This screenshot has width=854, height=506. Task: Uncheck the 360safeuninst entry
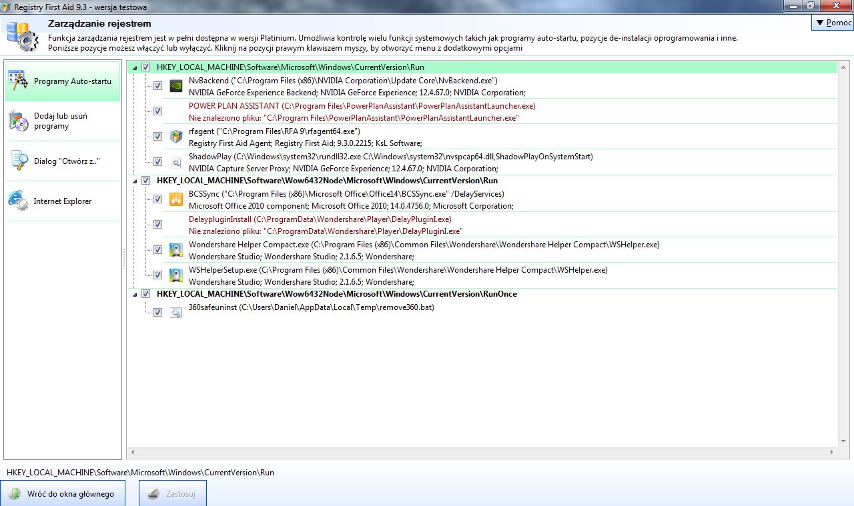tap(157, 312)
